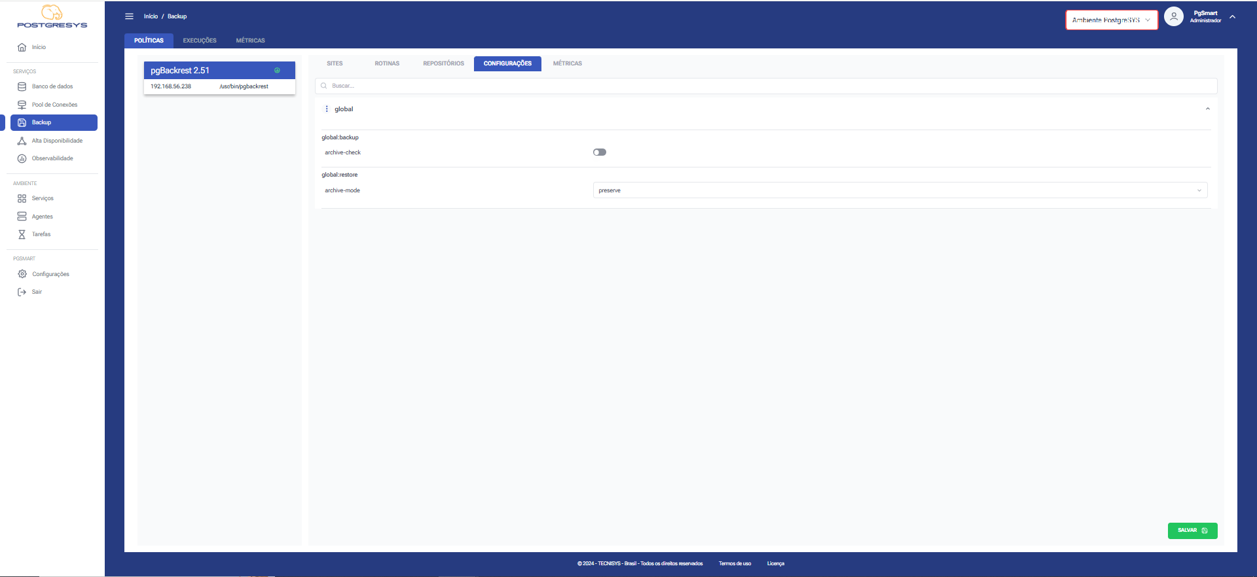Open the Início home icon in sidebar

tap(22, 47)
